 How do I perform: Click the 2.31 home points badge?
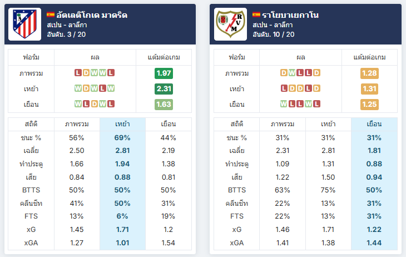pyautogui.click(x=164, y=89)
